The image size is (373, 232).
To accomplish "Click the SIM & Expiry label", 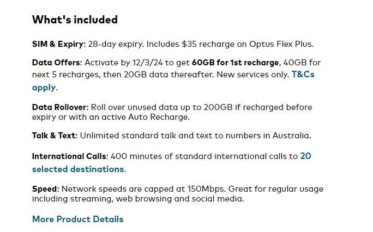I will tap(58, 44).
